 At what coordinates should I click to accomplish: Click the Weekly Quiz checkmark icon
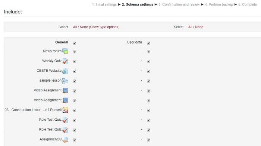[65, 61]
